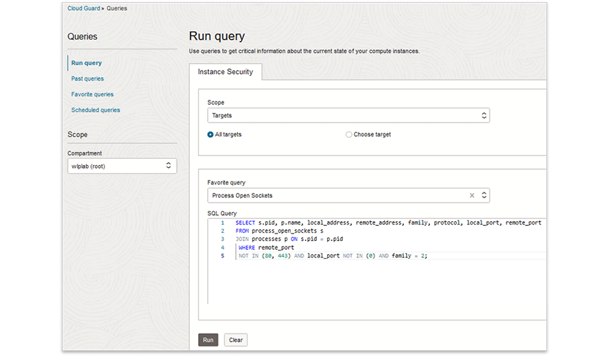Select the Choose target radio button
Image resolution: width=609 pixels, height=356 pixels.
[349, 135]
